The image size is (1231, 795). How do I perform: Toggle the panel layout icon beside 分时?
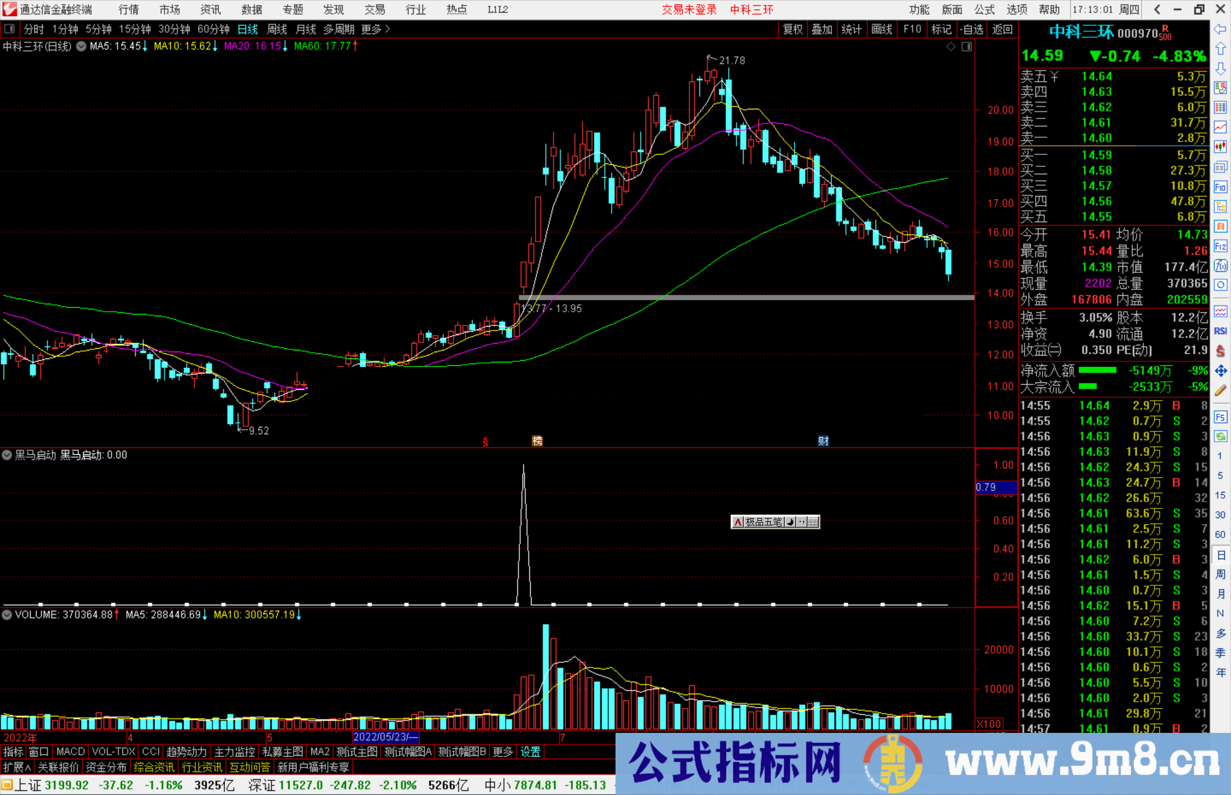[10, 29]
